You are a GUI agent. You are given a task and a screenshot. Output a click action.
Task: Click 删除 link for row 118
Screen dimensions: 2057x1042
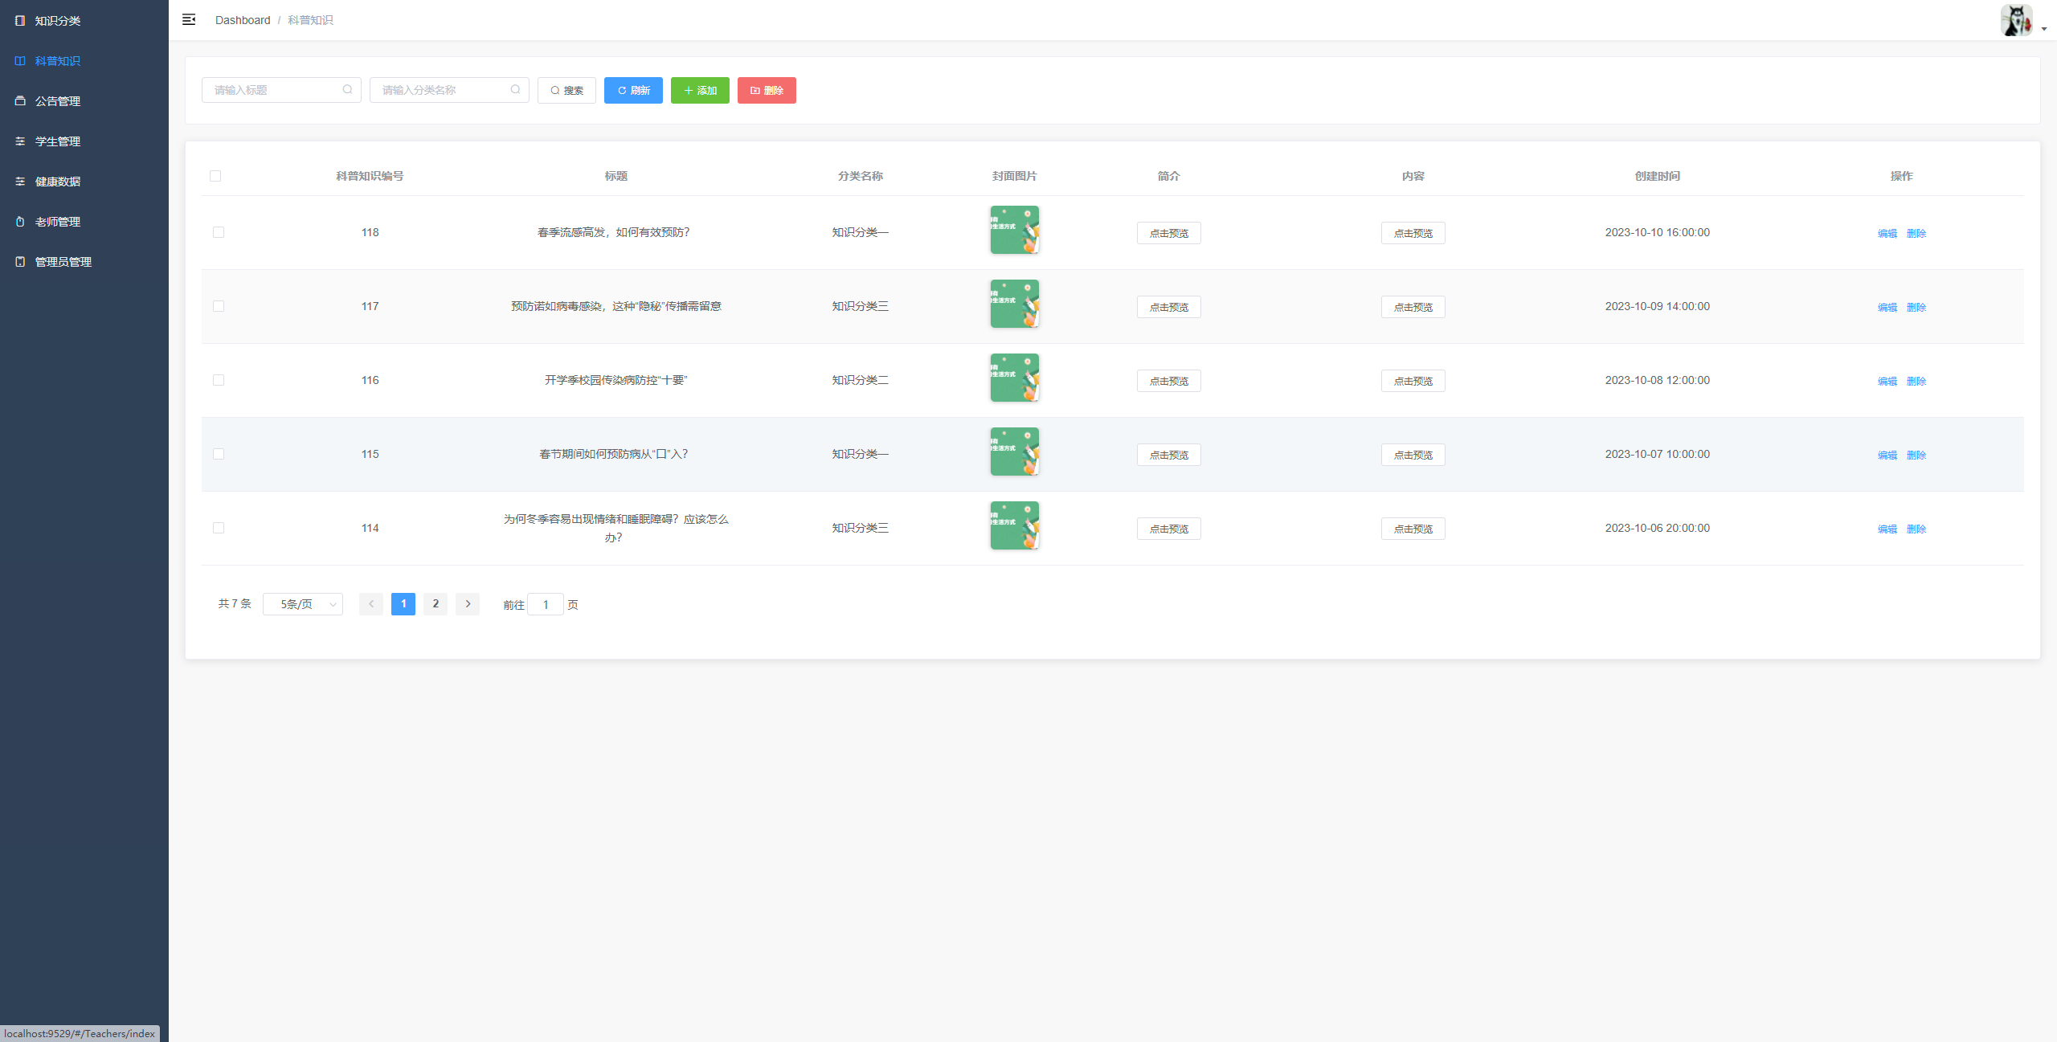(x=1916, y=233)
